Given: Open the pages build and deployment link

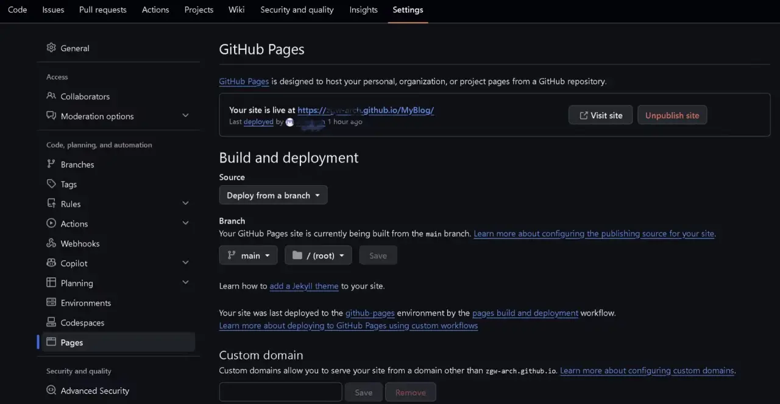Looking at the screenshot, I should pyautogui.click(x=525, y=313).
